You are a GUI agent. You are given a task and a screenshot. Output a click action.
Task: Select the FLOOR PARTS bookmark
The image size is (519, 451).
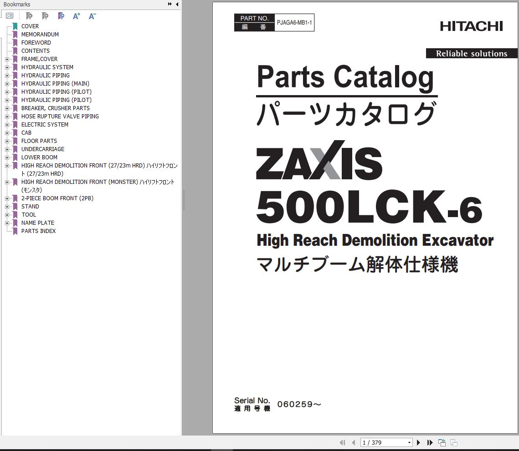click(x=39, y=141)
